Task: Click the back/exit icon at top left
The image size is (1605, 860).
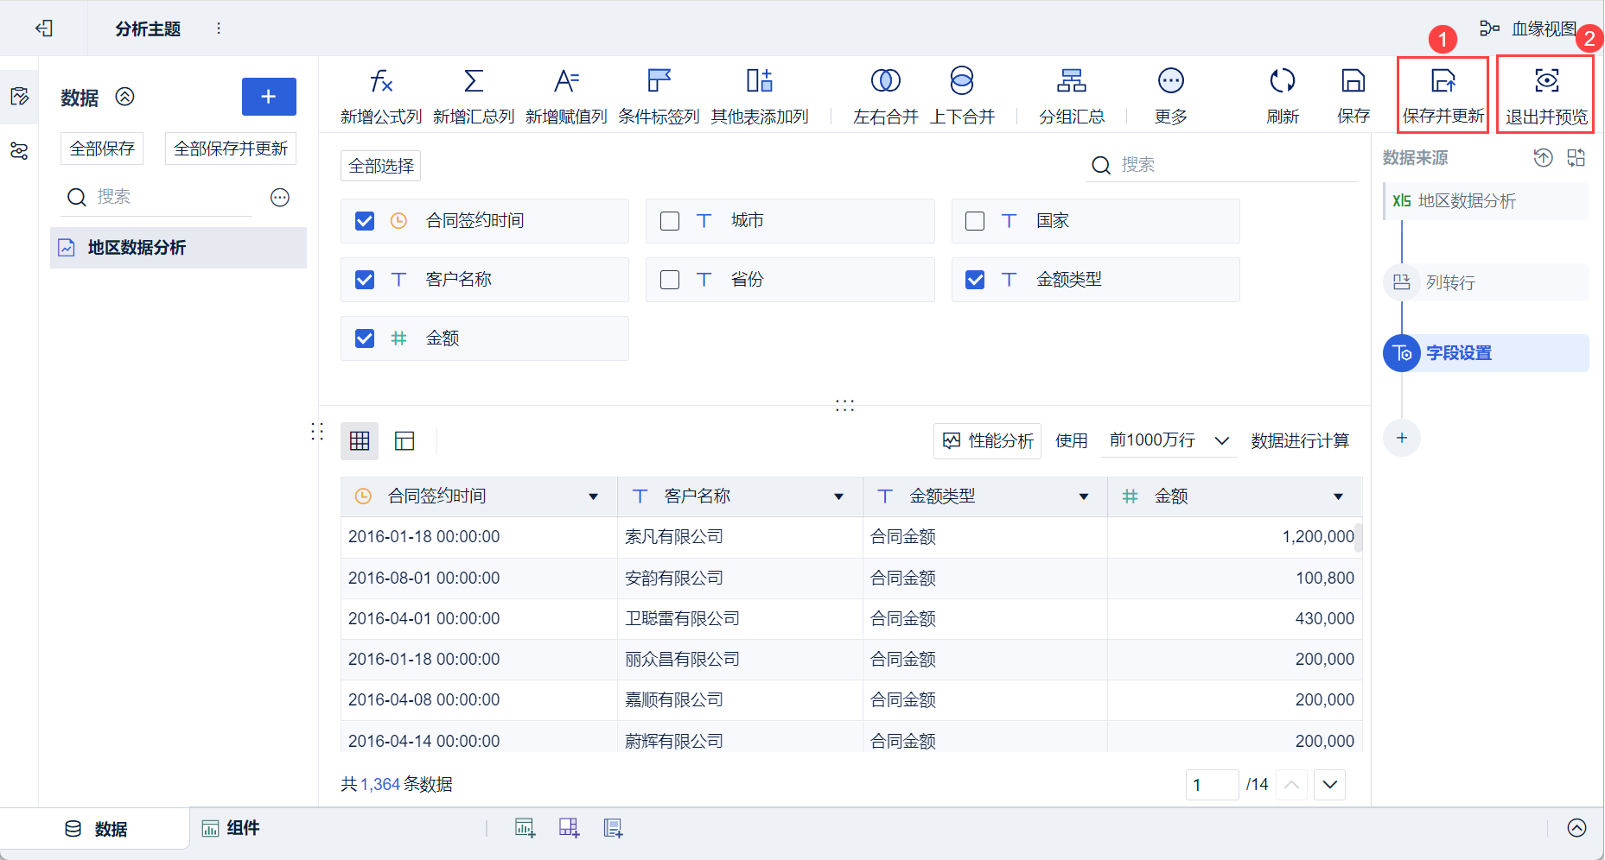Action: tap(44, 28)
